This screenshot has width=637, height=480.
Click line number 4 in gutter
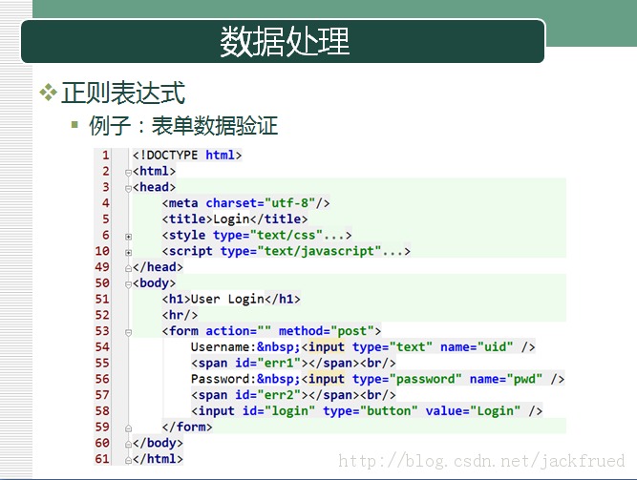[106, 203]
